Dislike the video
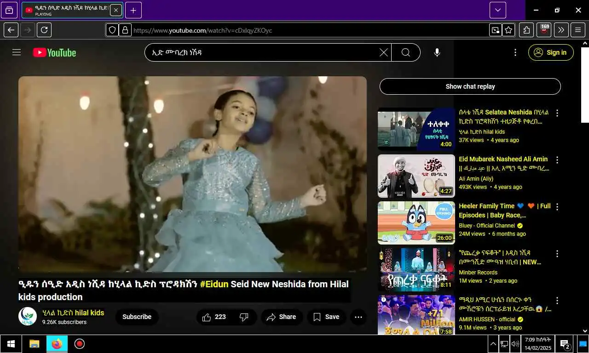The image size is (589, 353). tap(244, 317)
